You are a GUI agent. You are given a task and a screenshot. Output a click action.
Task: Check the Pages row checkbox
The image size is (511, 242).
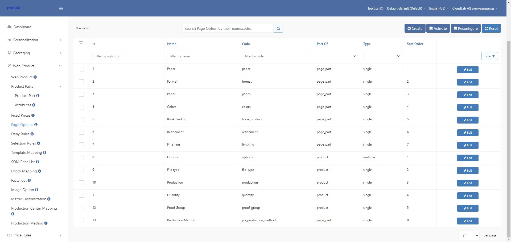(81, 94)
